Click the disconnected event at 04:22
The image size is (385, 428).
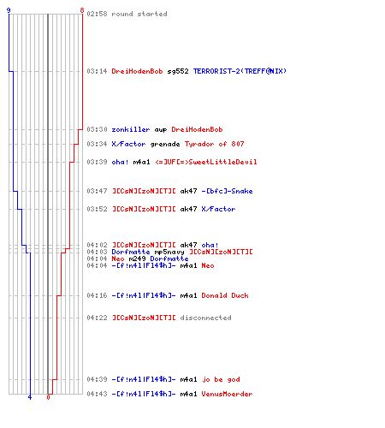click(x=205, y=318)
